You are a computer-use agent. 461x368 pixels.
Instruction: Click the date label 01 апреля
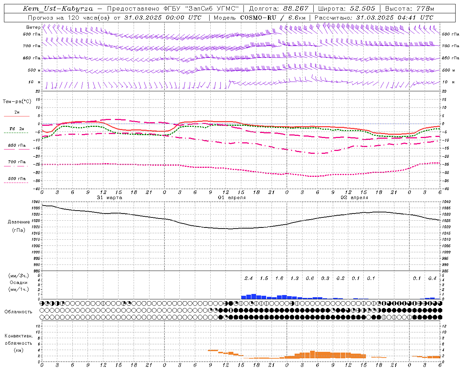click(x=232, y=198)
